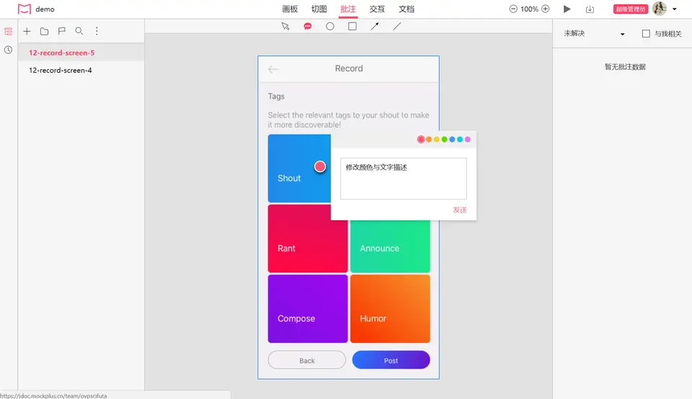Click the back arrow in Record screen
Image resolution: width=692 pixels, height=399 pixels.
[274, 69]
